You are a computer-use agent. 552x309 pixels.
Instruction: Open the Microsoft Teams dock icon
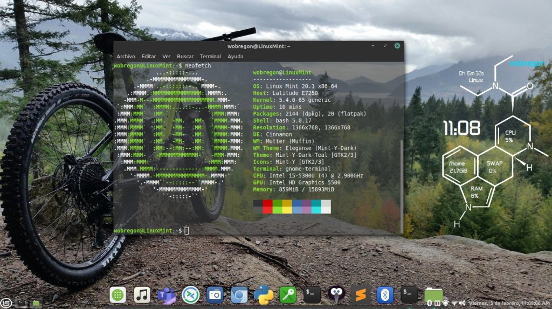167,294
